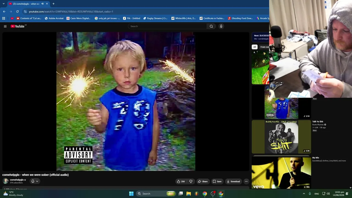352x198 pixels.
Task: Show hidden system tray icons
Action: pyautogui.click(x=304, y=194)
